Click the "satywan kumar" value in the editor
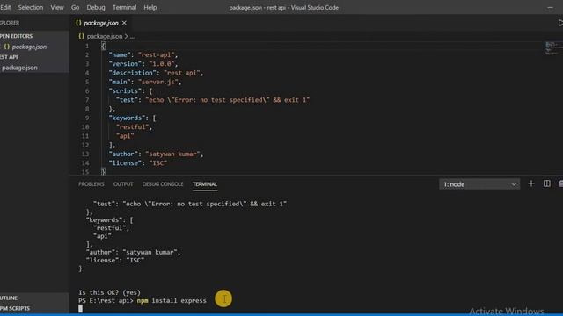563x316 pixels. [x=173, y=154]
